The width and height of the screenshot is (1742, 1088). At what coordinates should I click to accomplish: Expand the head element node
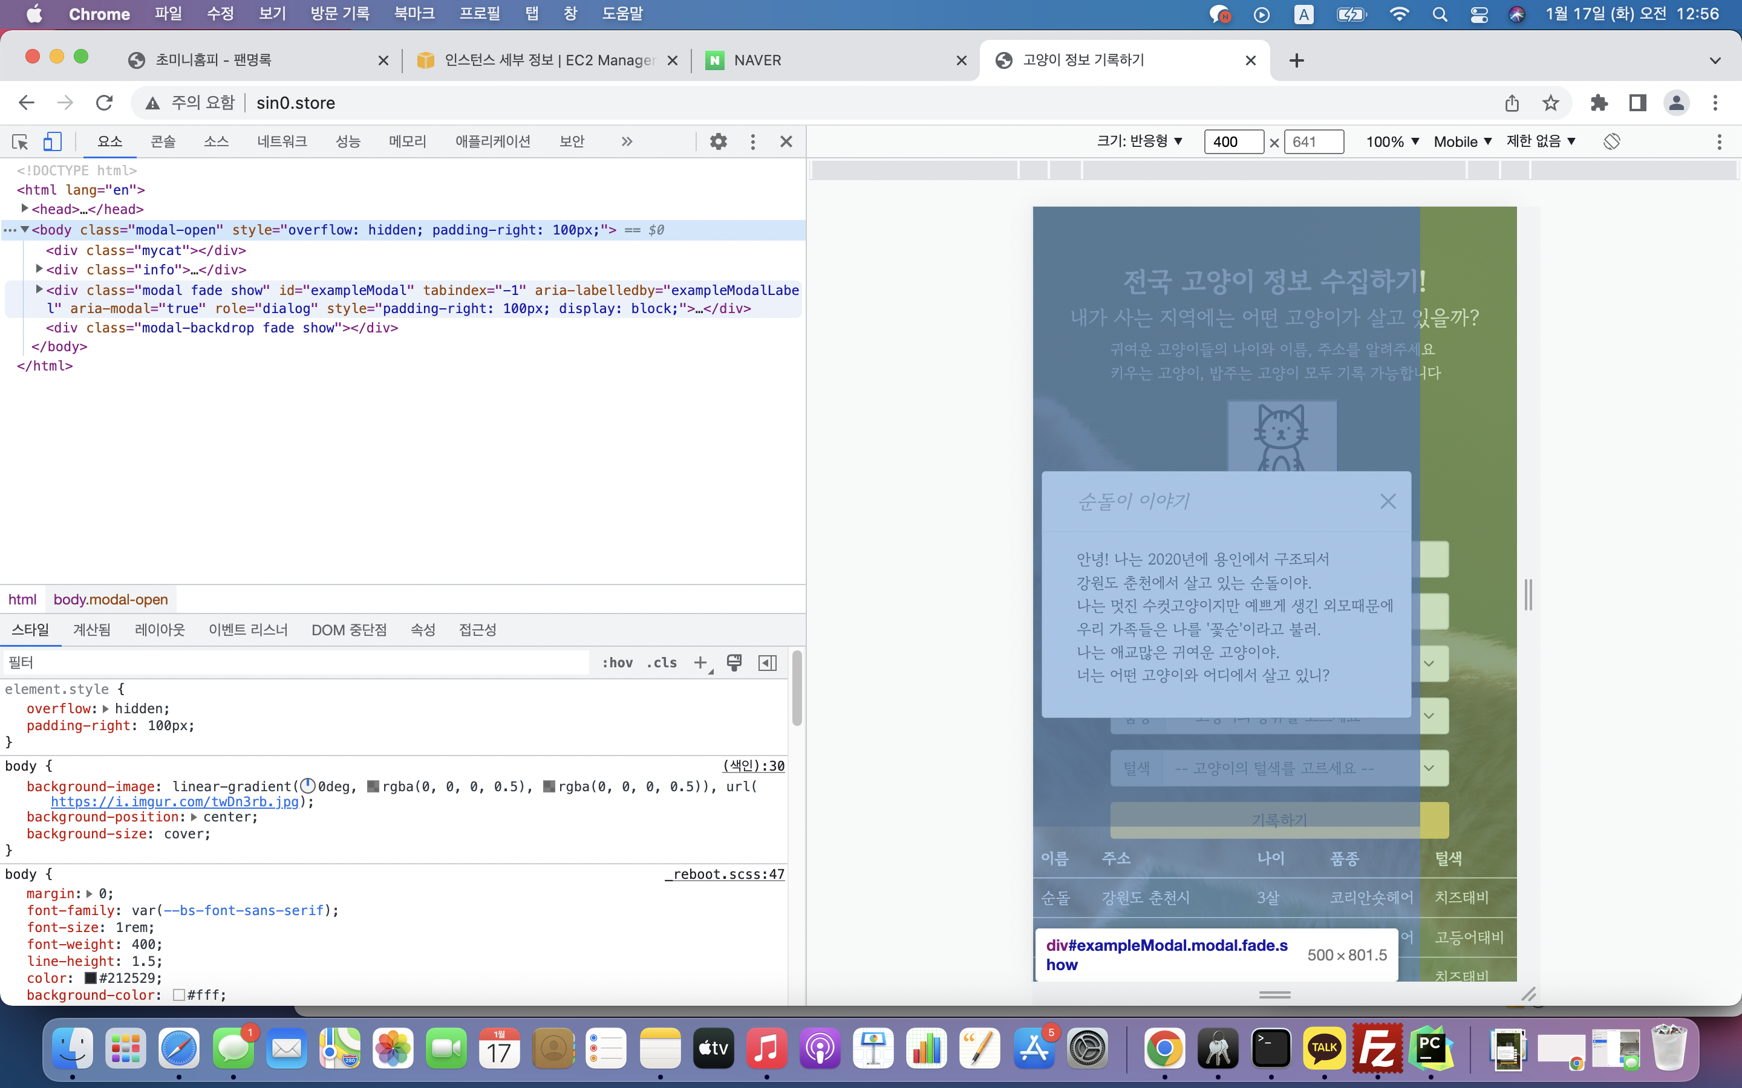click(x=24, y=209)
